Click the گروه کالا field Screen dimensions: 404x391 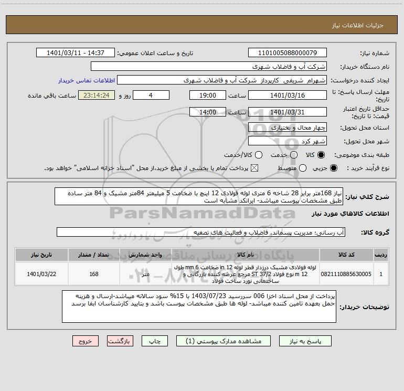201,232
